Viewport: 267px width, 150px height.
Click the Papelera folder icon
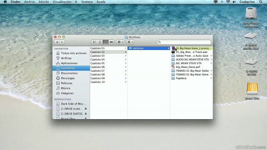(x=173, y=78)
